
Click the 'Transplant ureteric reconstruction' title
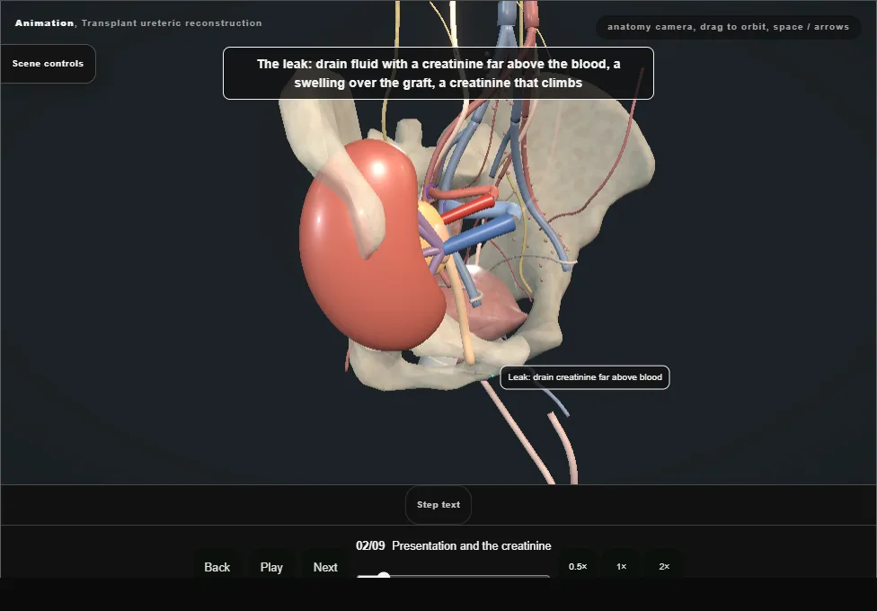(172, 23)
